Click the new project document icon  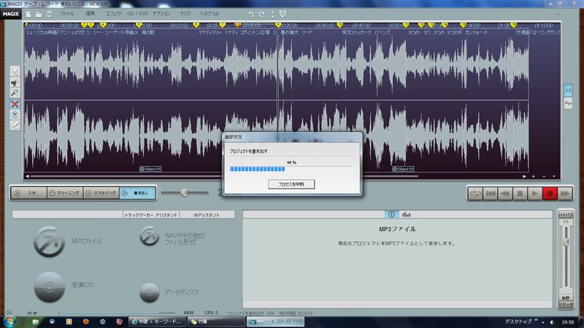(28, 14)
